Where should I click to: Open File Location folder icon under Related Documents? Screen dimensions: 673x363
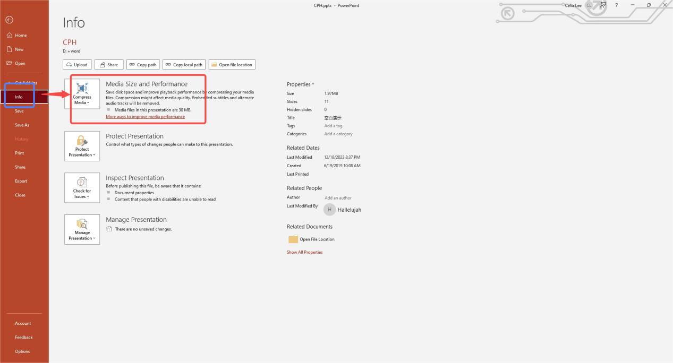293,239
